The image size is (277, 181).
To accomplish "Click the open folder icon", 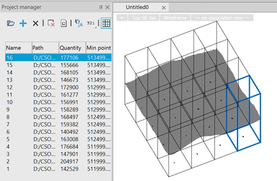I will 10,23.
